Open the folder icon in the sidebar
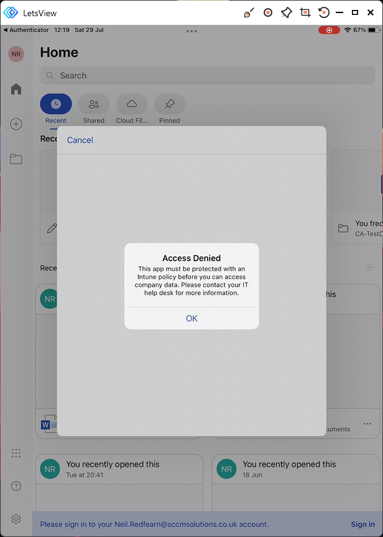The height and width of the screenshot is (537, 383). click(x=16, y=159)
